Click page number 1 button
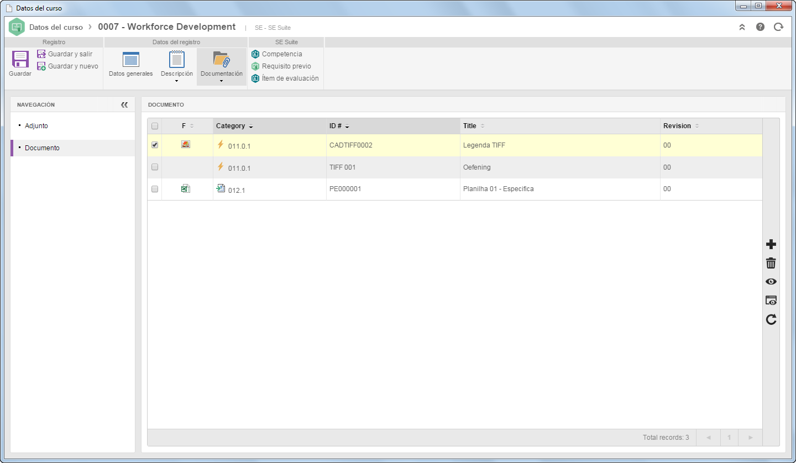The width and height of the screenshot is (796, 463). click(729, 438)
